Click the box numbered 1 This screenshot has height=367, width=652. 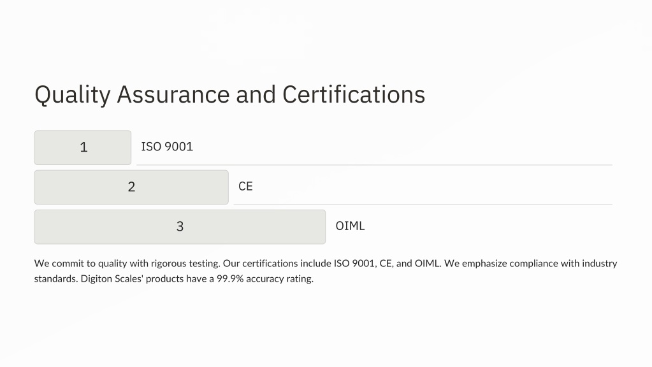click(x=83, y=148)
